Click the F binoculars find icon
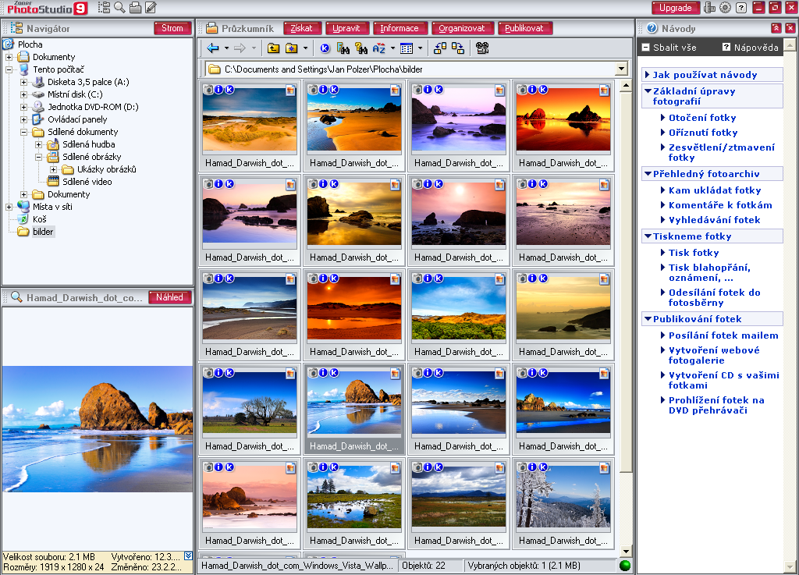 tap(343, 48)
